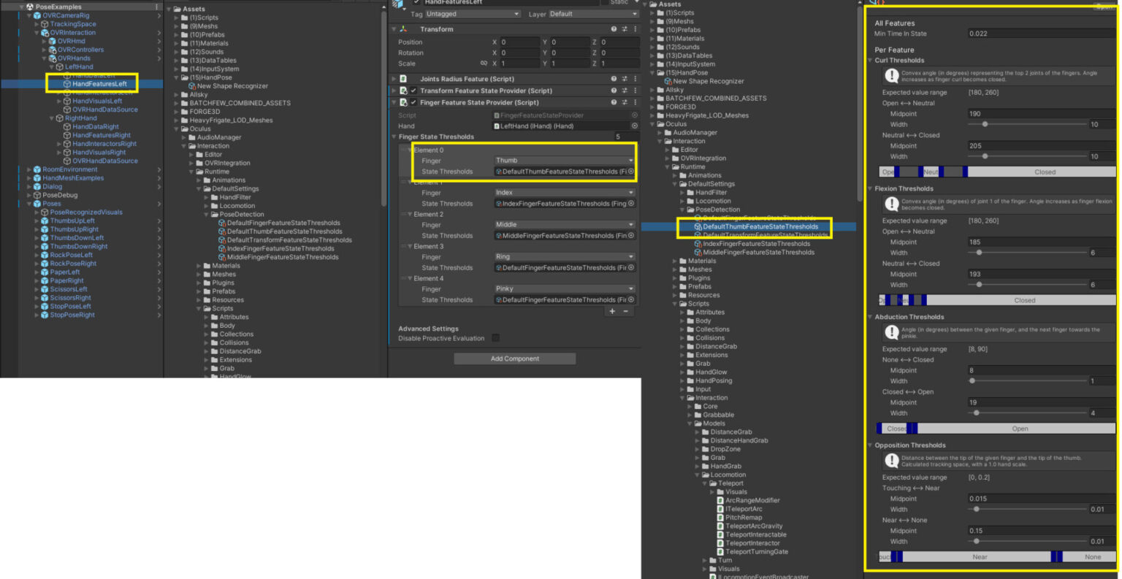This screenshot has height=579, width=1122.
Task: Adjust Curl Open-Neutral Width slider
Action: (x=985, y=124)
